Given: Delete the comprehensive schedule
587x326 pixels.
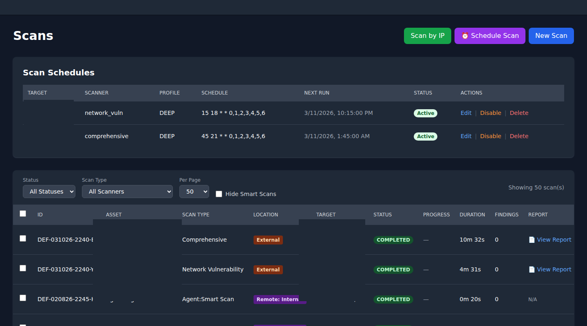Looking at the screenshot, I should 519,136.
